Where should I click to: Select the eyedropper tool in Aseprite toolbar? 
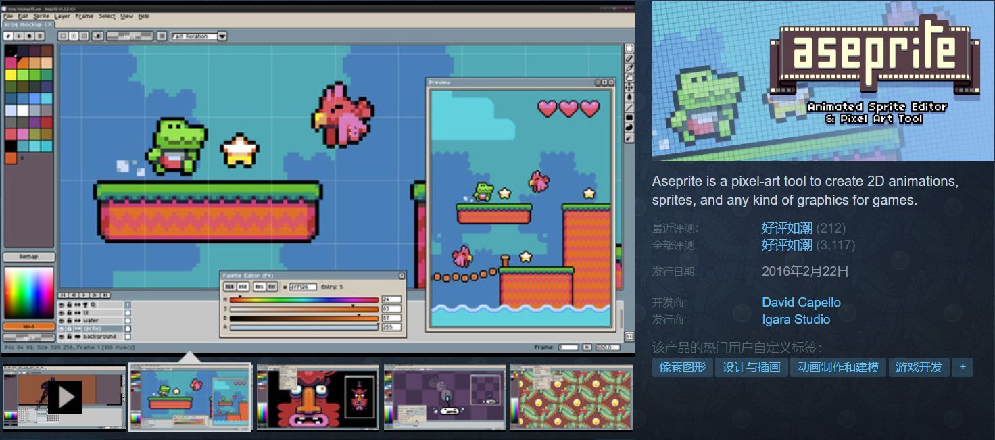[629, 67]
